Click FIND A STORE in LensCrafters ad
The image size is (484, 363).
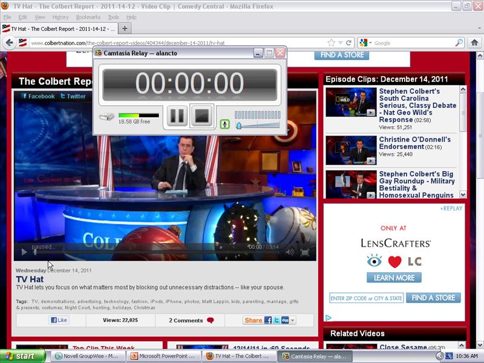click(433, 298)
